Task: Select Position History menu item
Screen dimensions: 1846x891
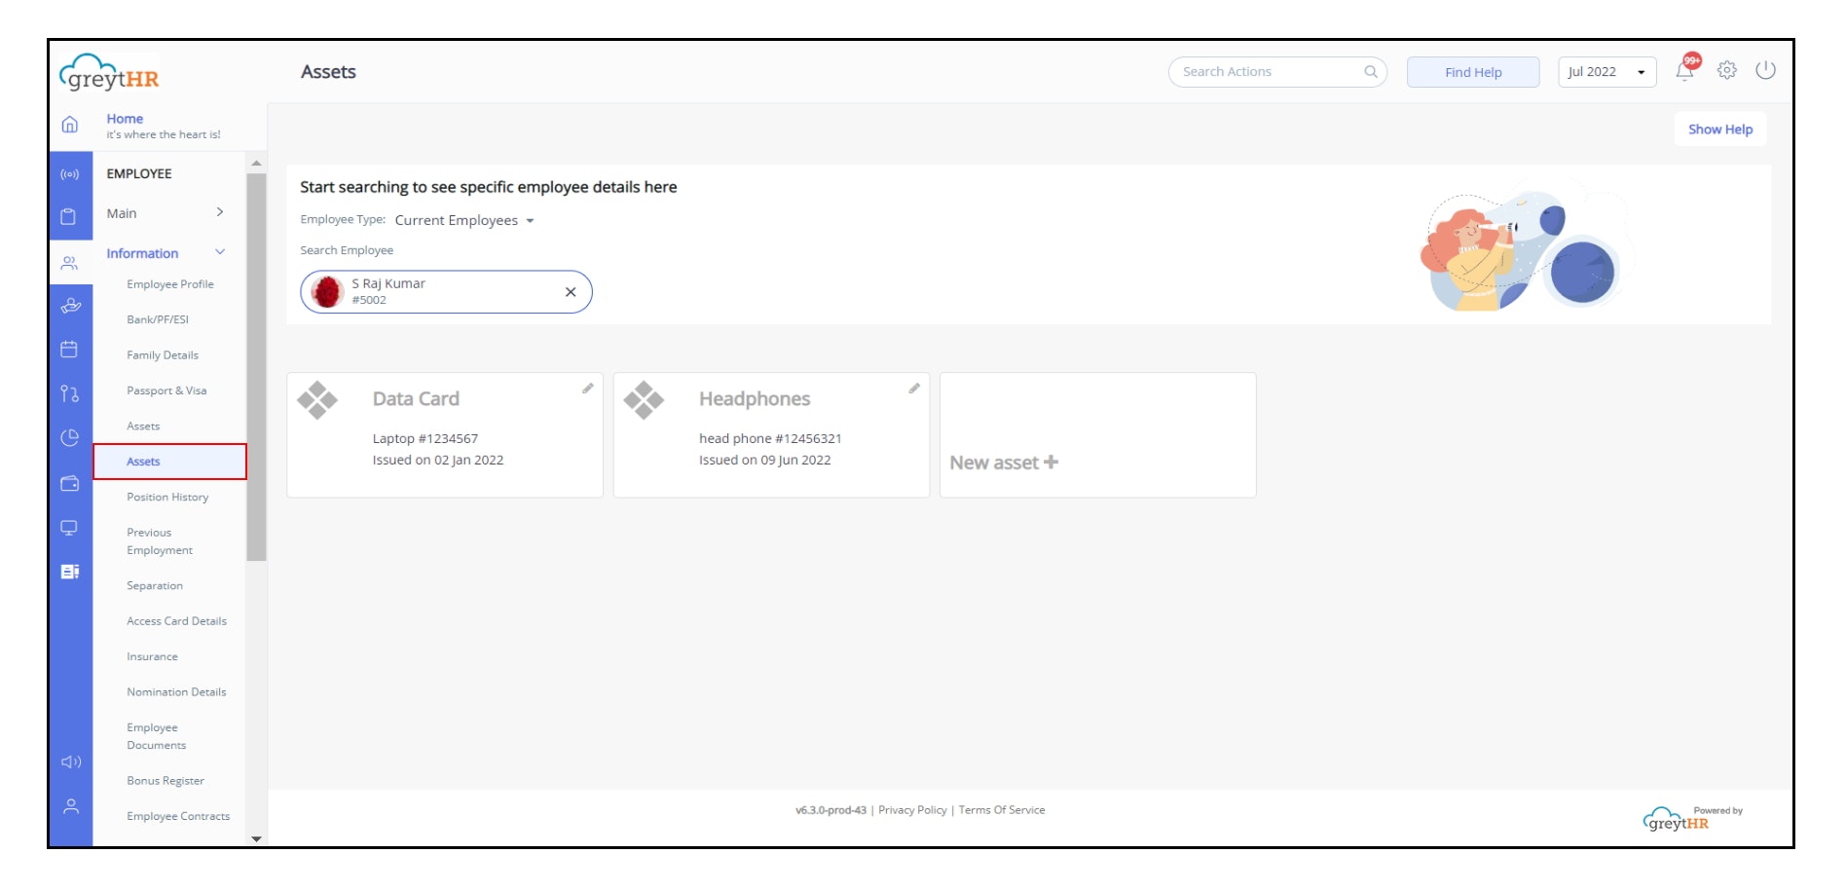Action: coord(167,497)
